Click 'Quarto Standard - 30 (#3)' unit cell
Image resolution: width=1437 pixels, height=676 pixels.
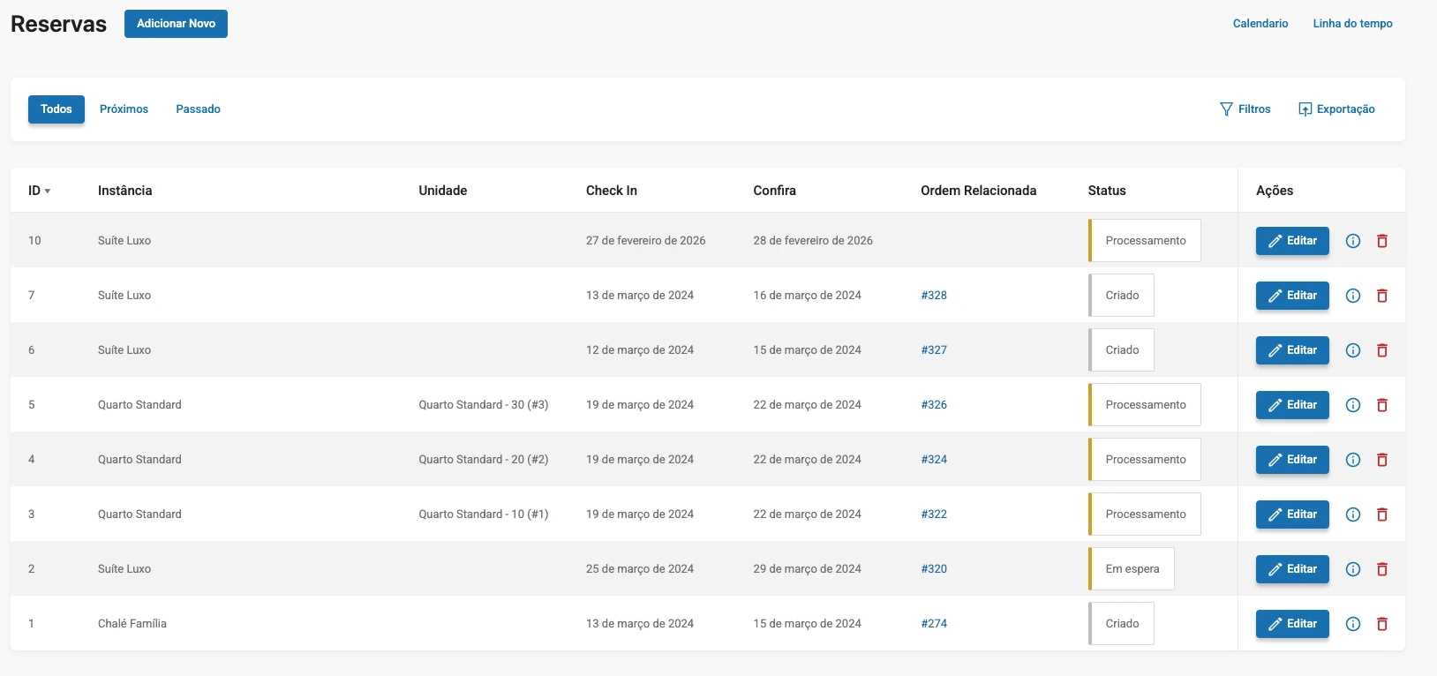[484, 405]
